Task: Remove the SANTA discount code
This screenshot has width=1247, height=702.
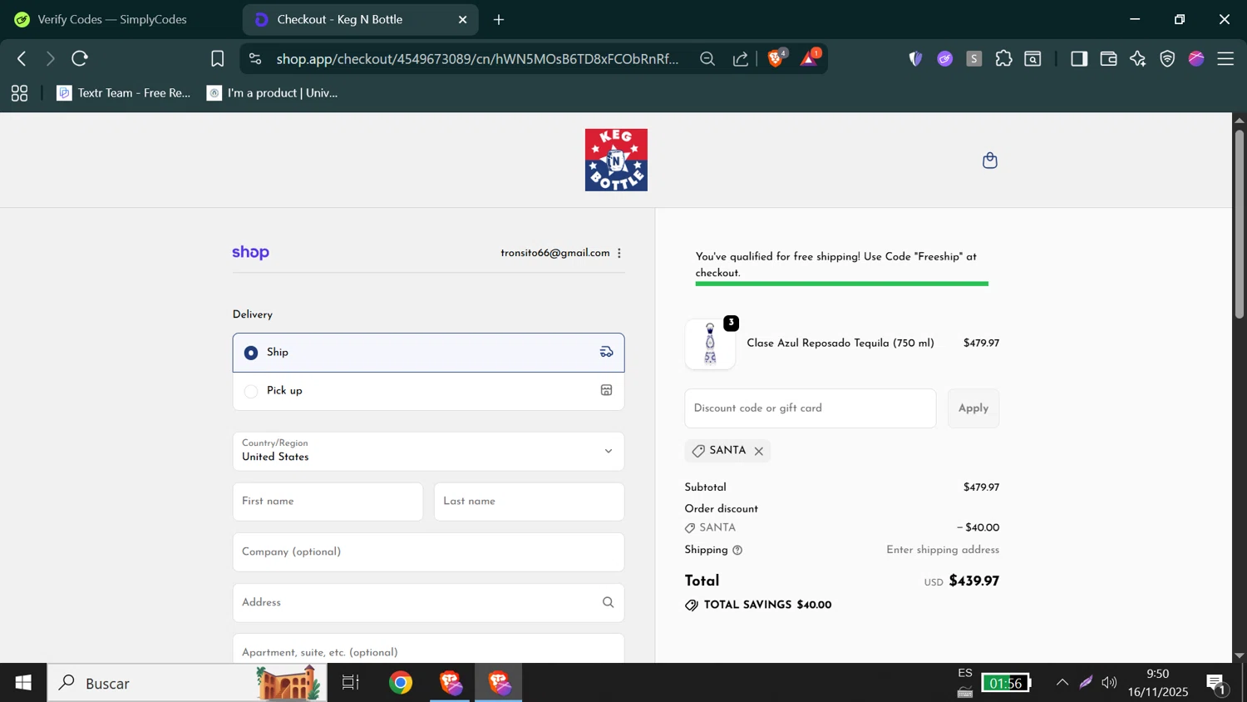Action: coord(759,451)
